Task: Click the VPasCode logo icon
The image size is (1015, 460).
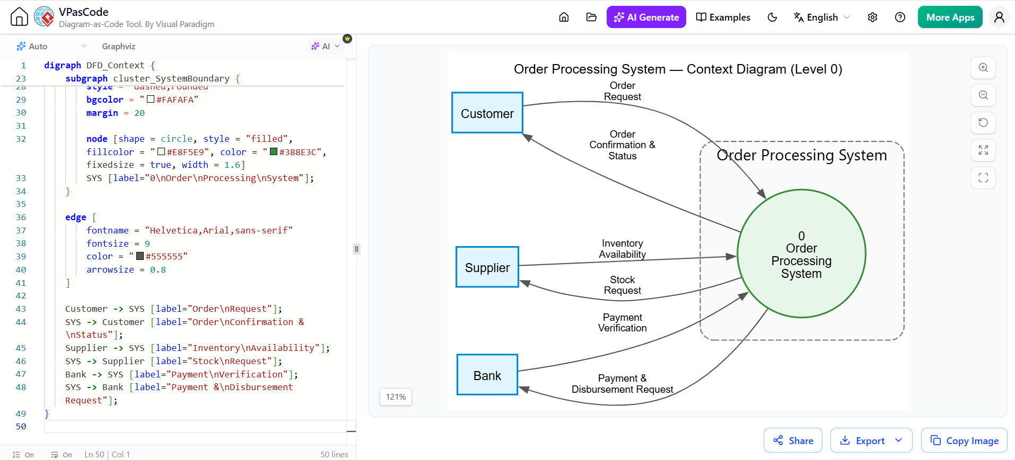Action: click(x=44, y=17)
